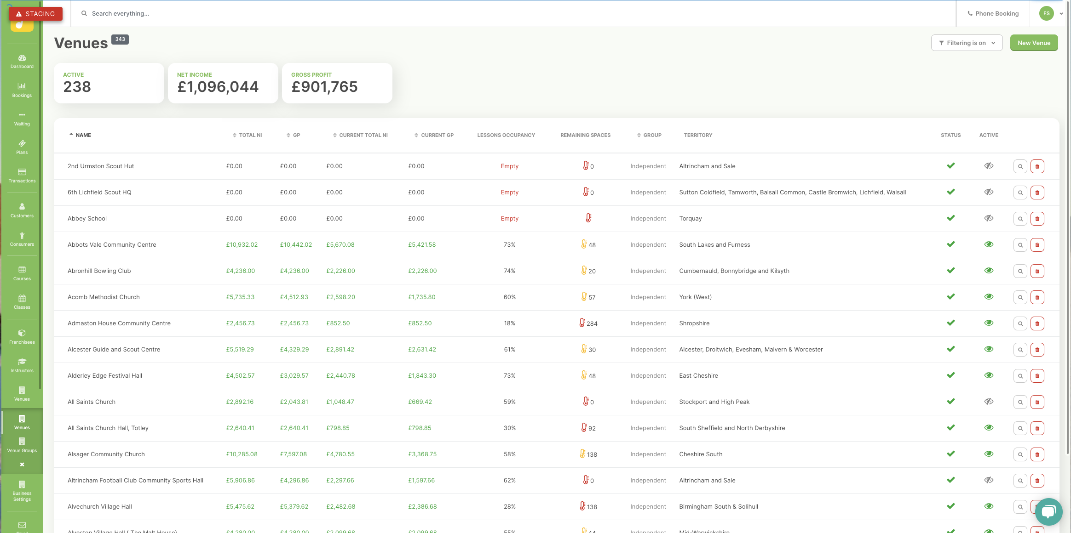Viewport: 1071px width, 533px height.
Task: Open the Transactions section
Action: [22, 176]
